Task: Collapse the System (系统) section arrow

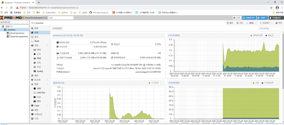Action: click(x=47, y=45)
